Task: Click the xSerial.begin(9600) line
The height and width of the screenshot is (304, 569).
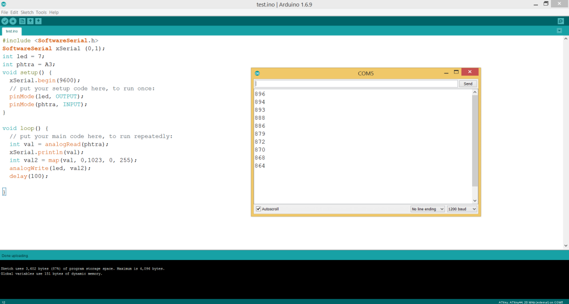Action: point(45,80)
